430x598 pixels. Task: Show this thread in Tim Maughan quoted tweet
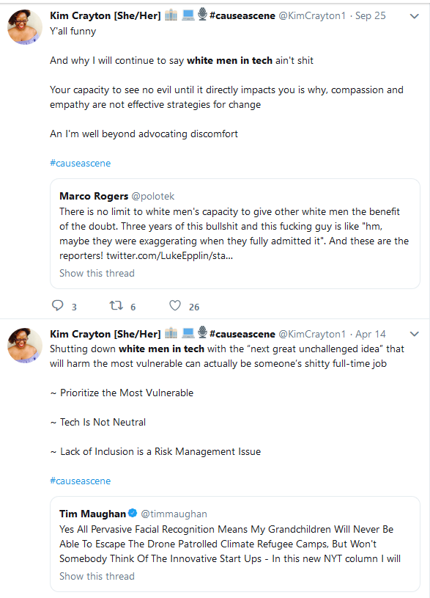(x=97, y=576)
